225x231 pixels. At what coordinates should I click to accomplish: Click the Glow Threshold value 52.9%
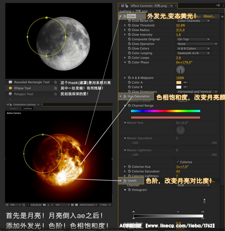click(x=180, y=25)
